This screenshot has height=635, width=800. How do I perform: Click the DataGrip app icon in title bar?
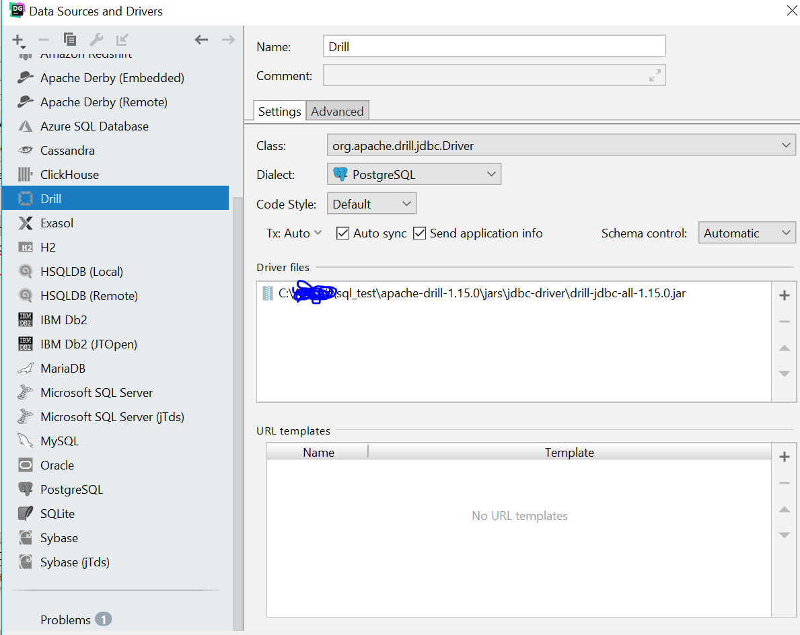[17, 10]
